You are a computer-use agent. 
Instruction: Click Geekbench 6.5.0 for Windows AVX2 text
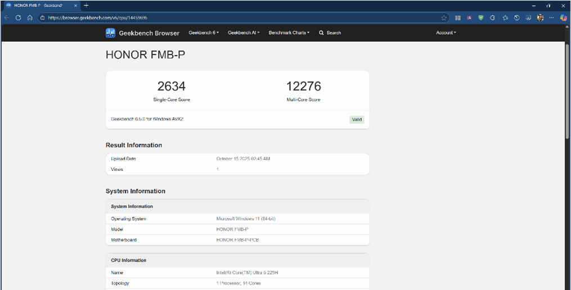[147, 119]
